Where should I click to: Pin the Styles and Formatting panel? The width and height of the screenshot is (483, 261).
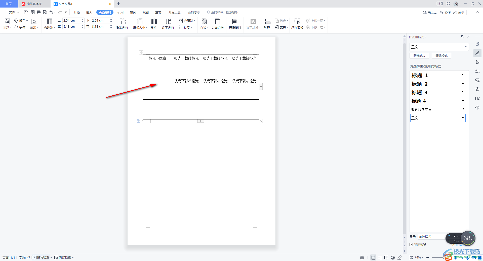462,37
